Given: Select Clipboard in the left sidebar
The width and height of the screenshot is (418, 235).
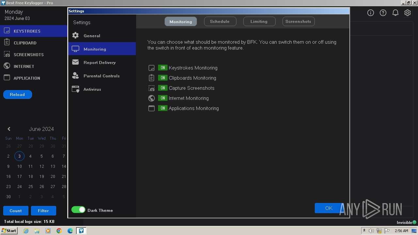Looking at the screenshot, I should (x=34, y=43).
